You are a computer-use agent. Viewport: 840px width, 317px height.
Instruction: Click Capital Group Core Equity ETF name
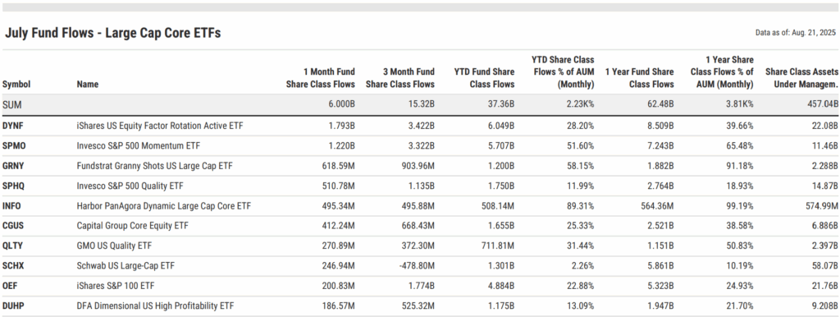click(132, 226)
